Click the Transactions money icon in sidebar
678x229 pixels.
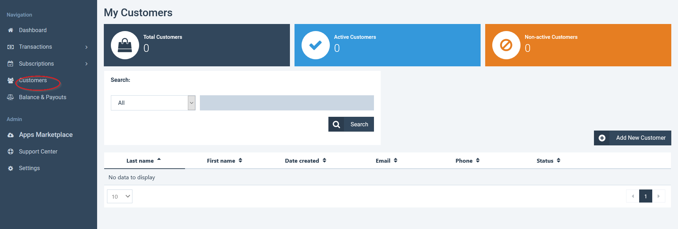coord(11,47)
